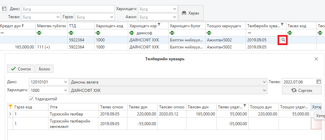This screenshot has height=140, width=325.
Task: Open the Дансны авлага account name dropdown
Action: pos(264,82)
